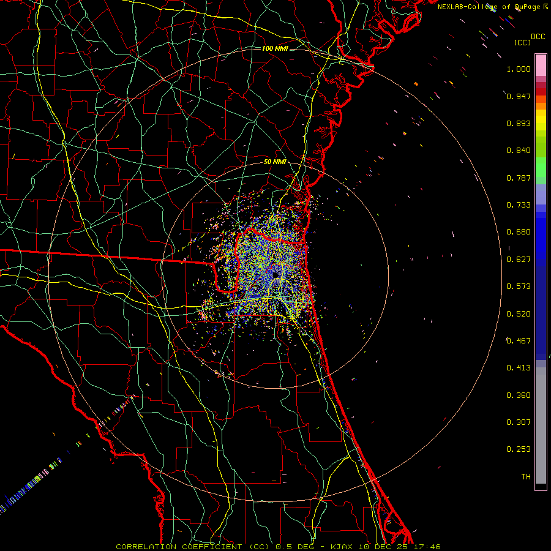This screenshot has height=551, width=551.
Task: Select the 0.520 legend value
Action: [x=519, y=314]
